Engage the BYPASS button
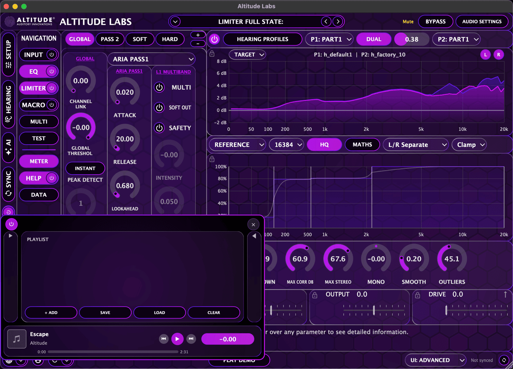Image resolution: width=513 pixels, height=369 pixels. pos(435,21)
